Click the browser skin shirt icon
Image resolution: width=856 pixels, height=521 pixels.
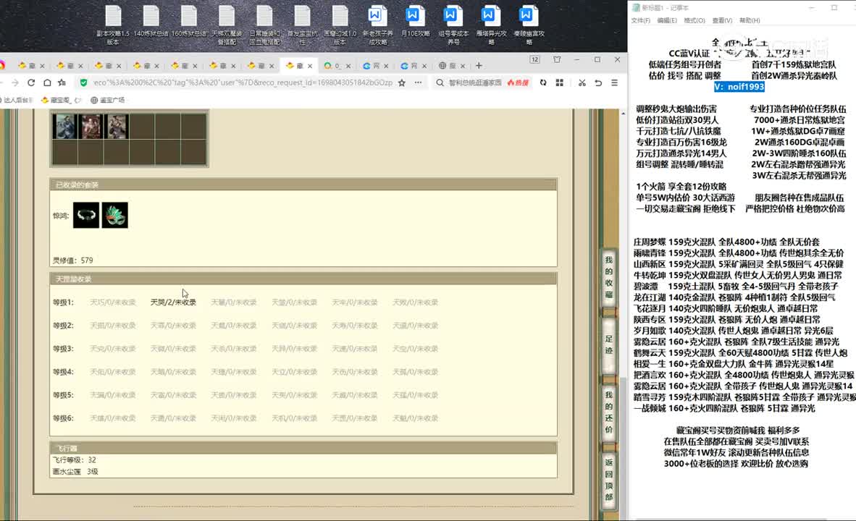557,59
